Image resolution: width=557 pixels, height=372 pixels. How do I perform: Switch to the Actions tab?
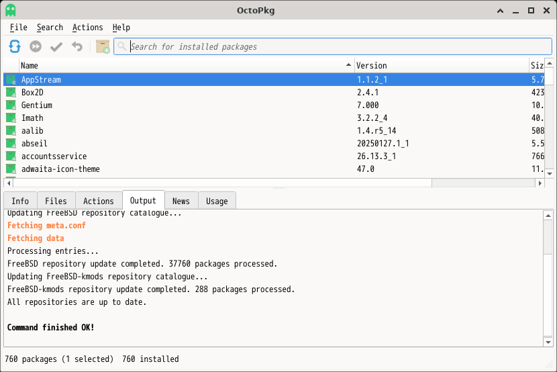click(x=99, y=201)
